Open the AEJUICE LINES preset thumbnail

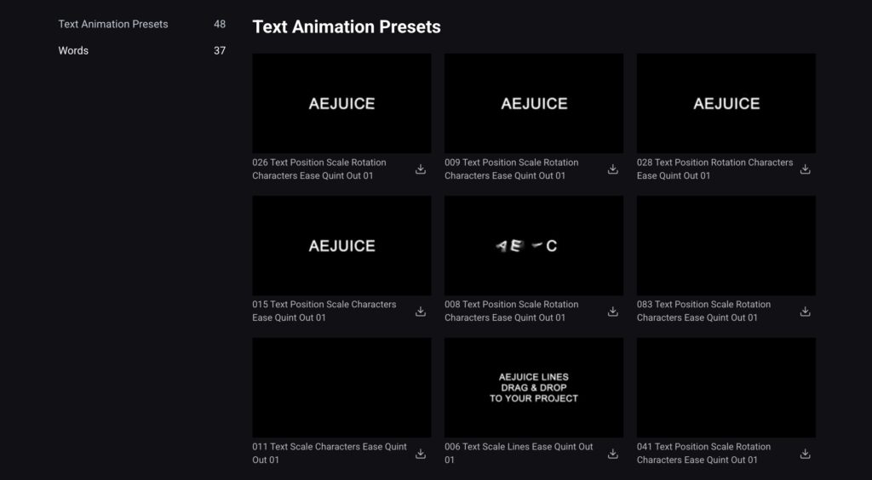pyautogui.click(x=534, y=387)
